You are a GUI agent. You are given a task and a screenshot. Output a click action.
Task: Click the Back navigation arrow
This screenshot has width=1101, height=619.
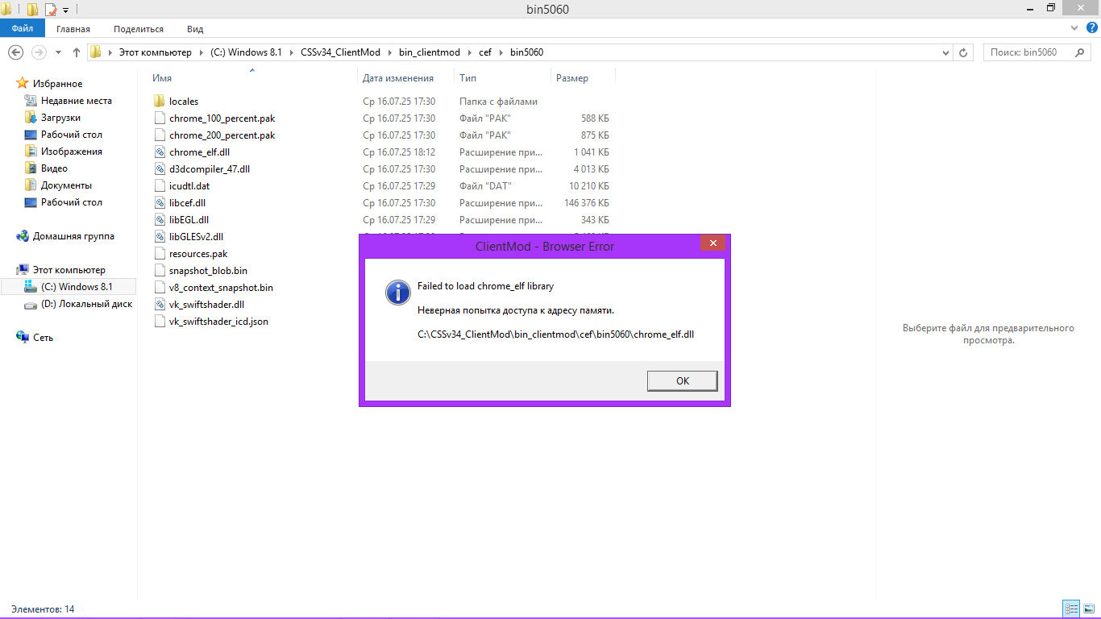15,52
